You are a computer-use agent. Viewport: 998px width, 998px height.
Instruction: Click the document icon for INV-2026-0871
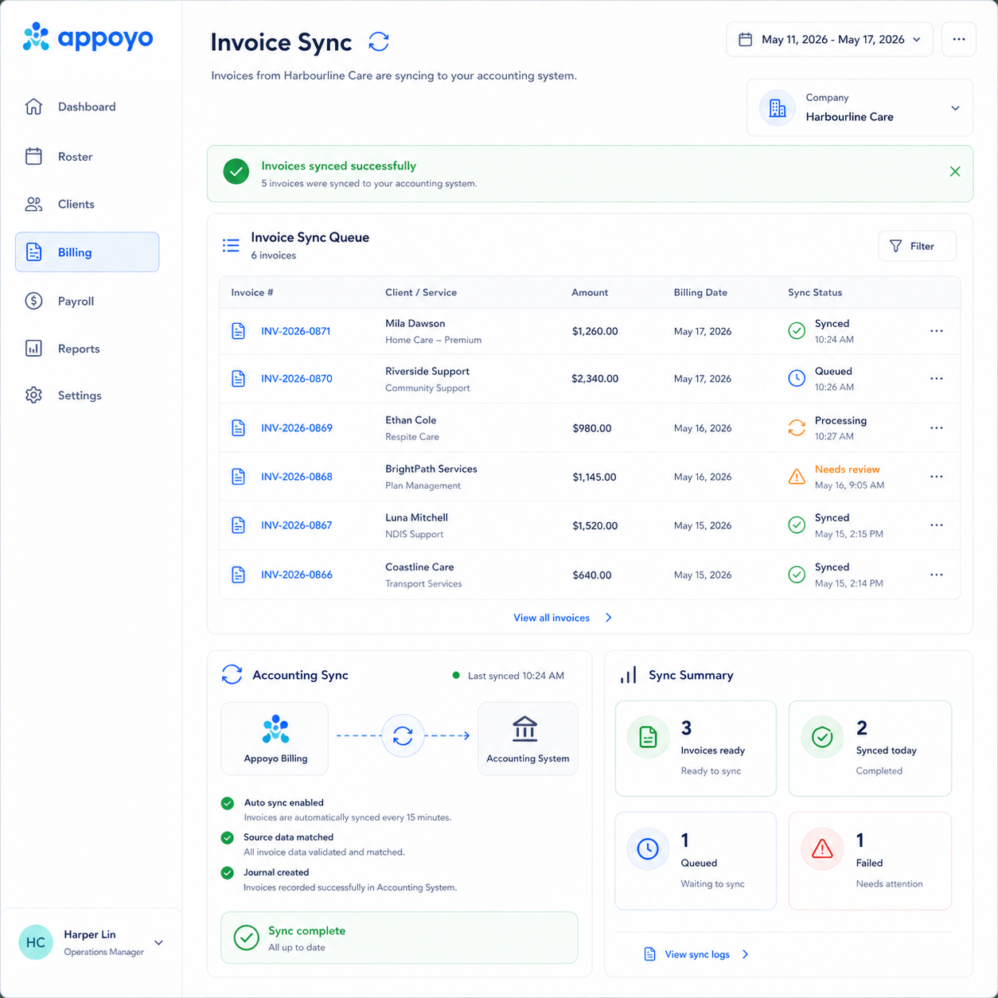(x=238, y=331)
